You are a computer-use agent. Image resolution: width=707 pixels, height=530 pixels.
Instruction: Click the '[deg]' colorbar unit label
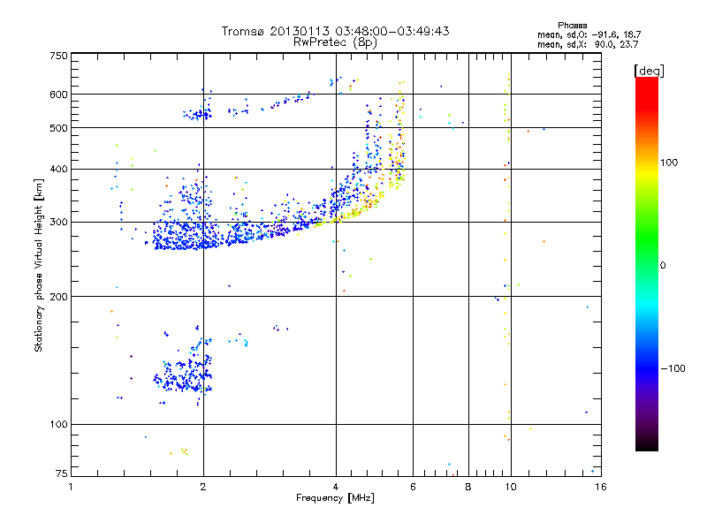pos(649,71)
